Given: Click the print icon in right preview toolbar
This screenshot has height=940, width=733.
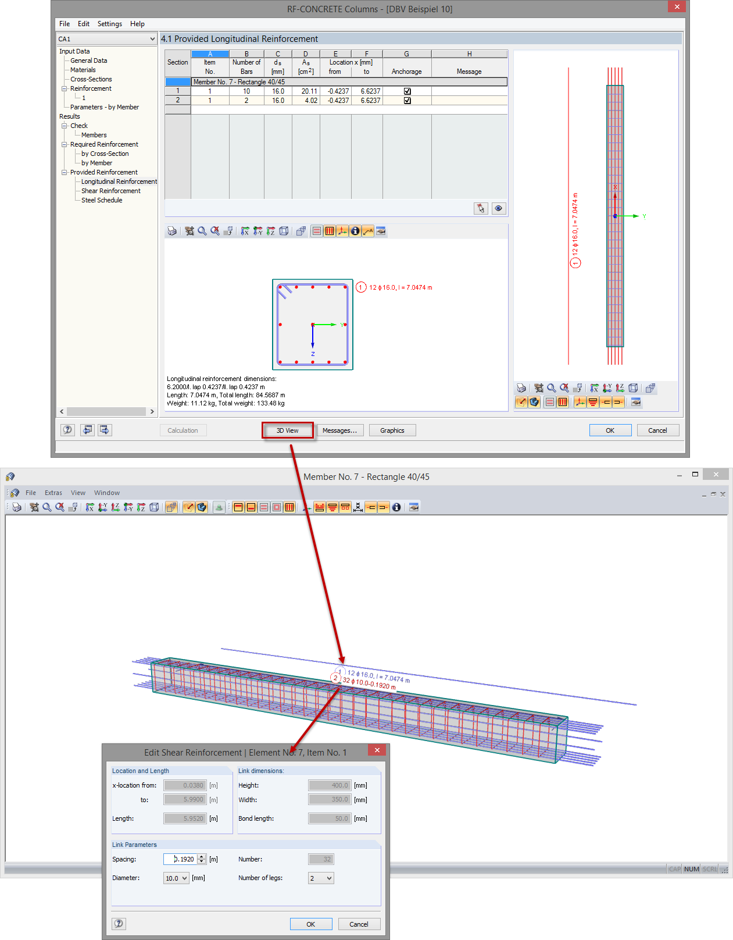Looking at the screenshot, I should [x=521, y=388].
